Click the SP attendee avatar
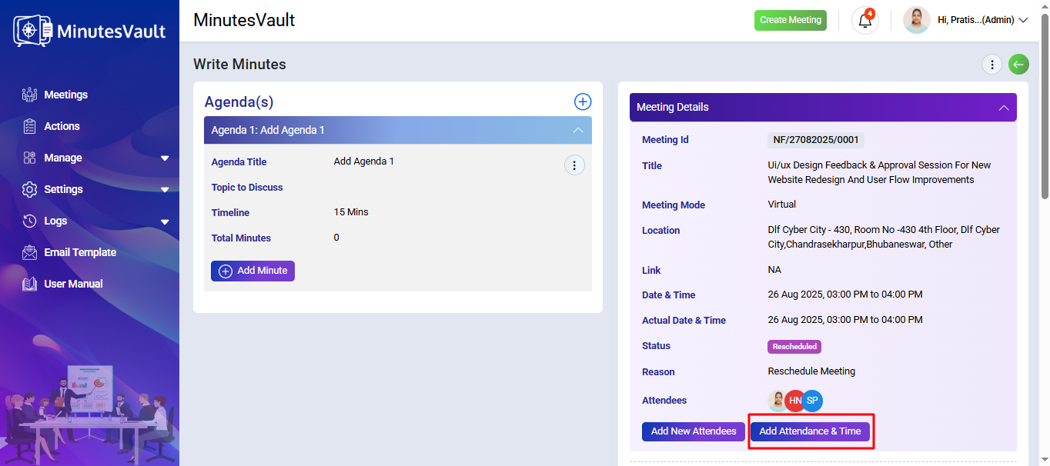The height and width of the screenshot is (466, 1050). pyautogui.click(x=813, y=401)
